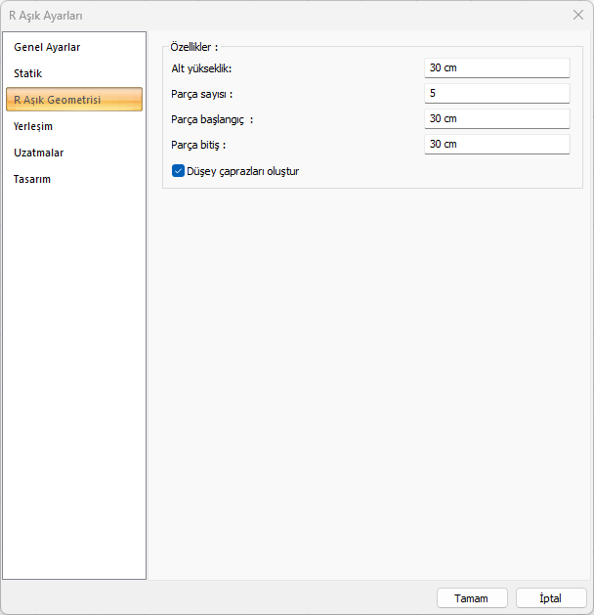Screen dimensions: 594x615
Task: Click the Parça bitiş label text
Action: 198,144
